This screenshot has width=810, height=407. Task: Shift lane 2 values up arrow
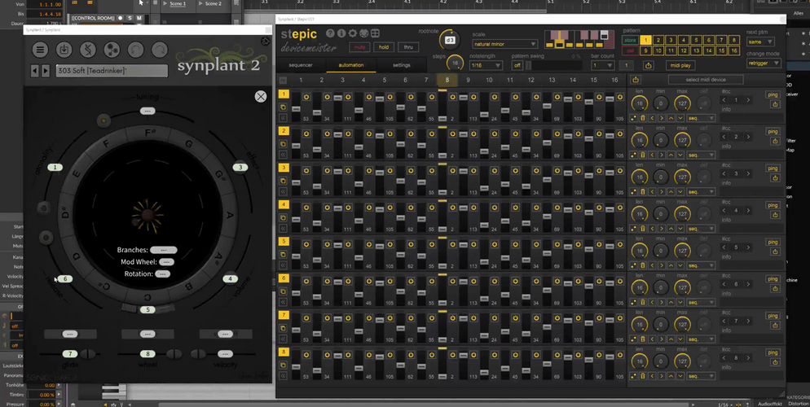tap(671, 155)
